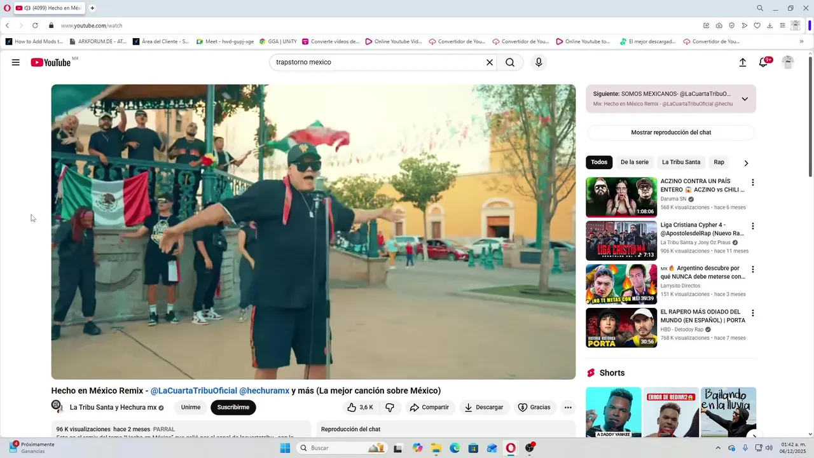The width and height of the screenshot is (814, 458).
Task: Open a new browser tab
Action: click(92, 8)
